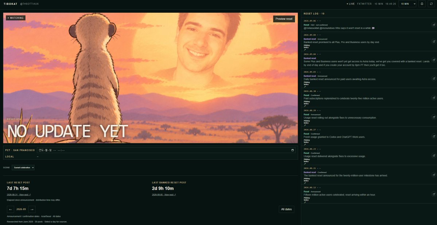The width and height of the screenshot is (437, 225).
Task: Click the '7d 7h 15m' elapsed time
Action: click(x=17, y=189)
